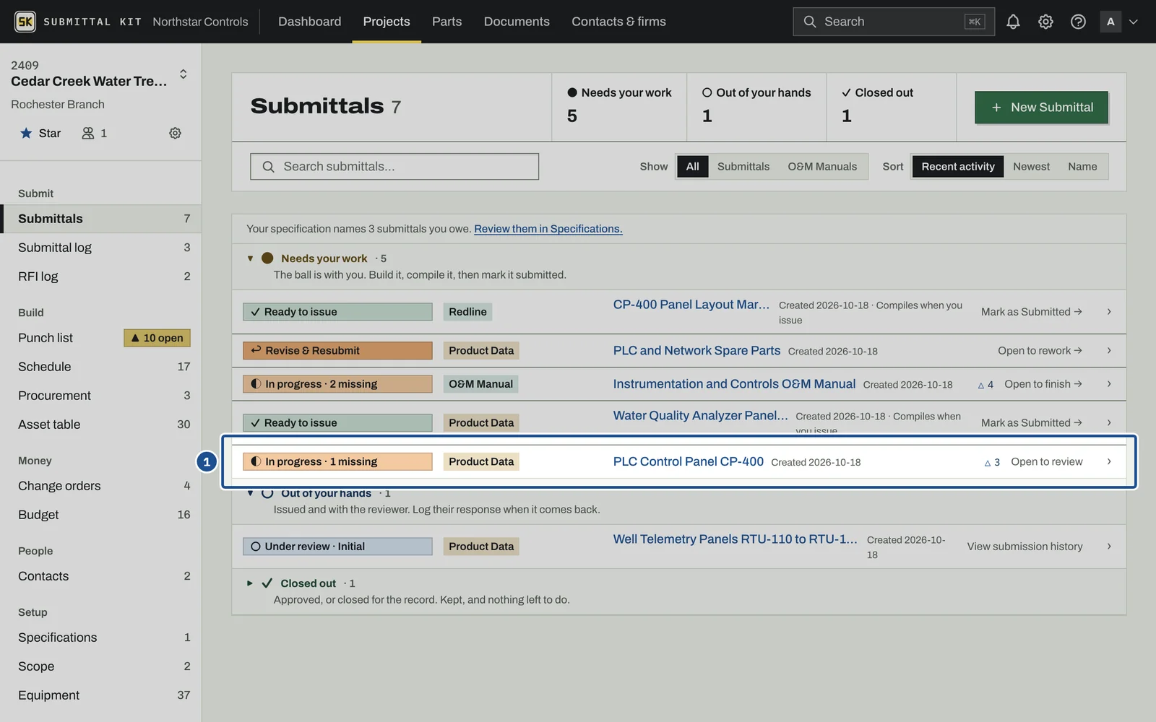Open the Parts tab
Image resolution: width=1156 pixels, height=722 pixels.
click(x=447, y=22)
